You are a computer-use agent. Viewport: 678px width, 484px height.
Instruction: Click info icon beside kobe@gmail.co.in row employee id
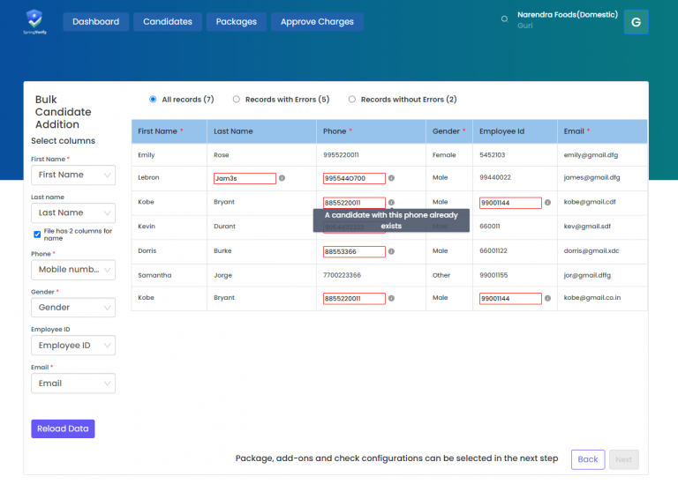click(x=547, y=298)
